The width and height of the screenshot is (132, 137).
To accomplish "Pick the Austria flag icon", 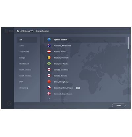I will [49, 52].
